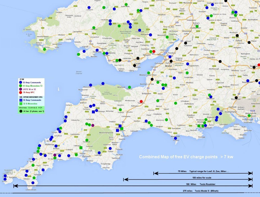Click the black marker east of Swindon

220,62
